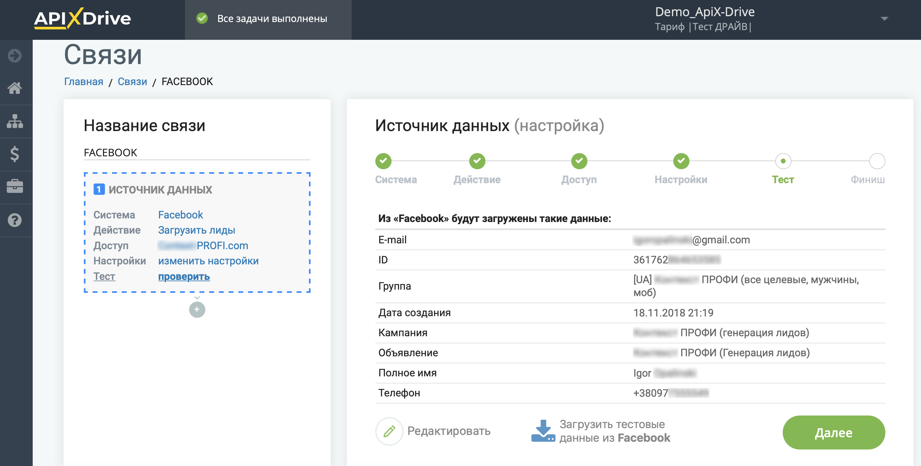Click изменить настройки link
The image size is (921, 466).
(x=208, y=261)
